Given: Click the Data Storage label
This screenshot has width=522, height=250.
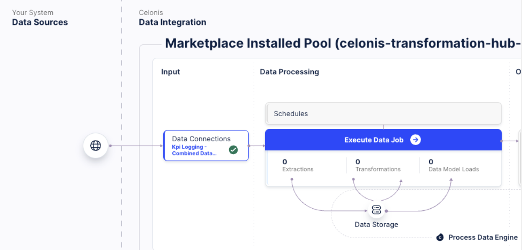Looking at the screenshot, I should coord(376,224).
